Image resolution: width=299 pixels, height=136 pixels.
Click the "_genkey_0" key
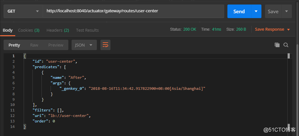tap(72, 89)
